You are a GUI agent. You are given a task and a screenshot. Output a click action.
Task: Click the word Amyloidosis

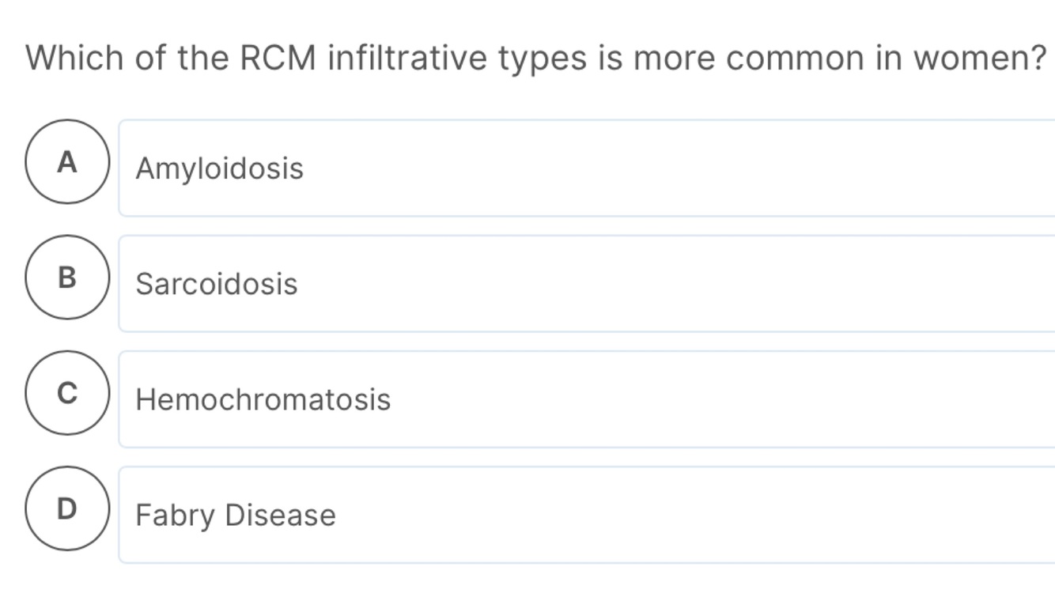219,169
